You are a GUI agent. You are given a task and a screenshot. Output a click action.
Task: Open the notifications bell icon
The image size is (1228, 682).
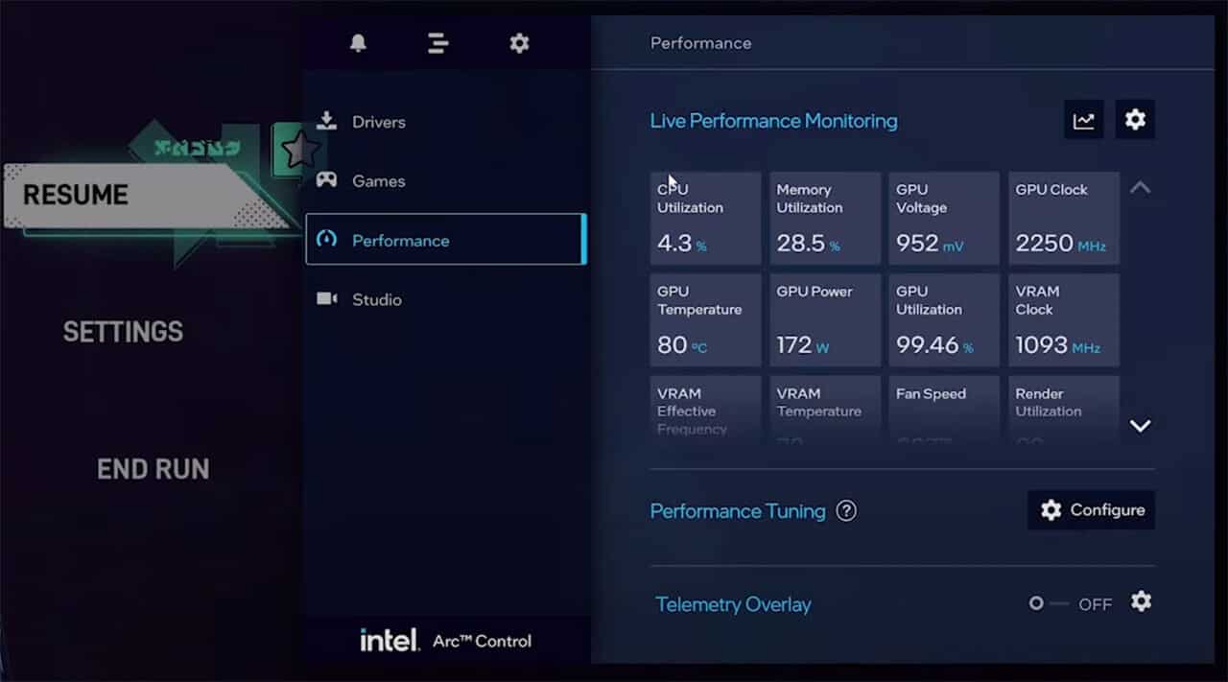click(x=358, y=43)
